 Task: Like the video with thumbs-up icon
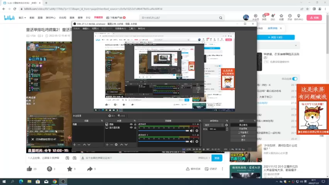(x=29, y=169)
